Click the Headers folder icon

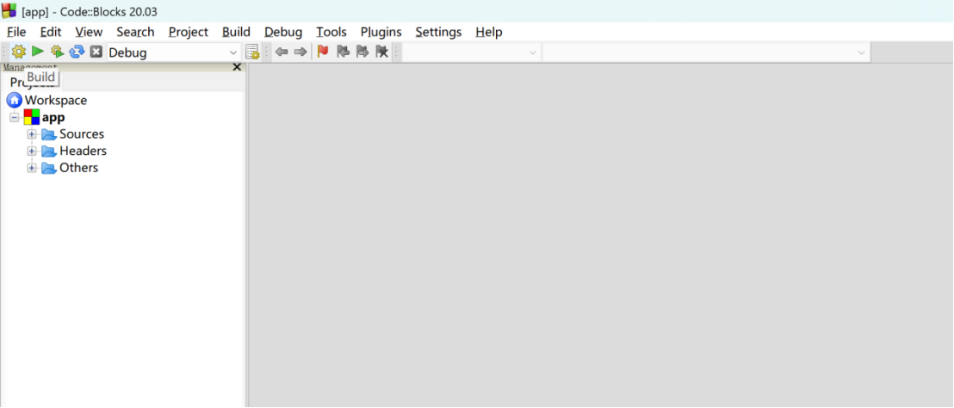[49, 151]
